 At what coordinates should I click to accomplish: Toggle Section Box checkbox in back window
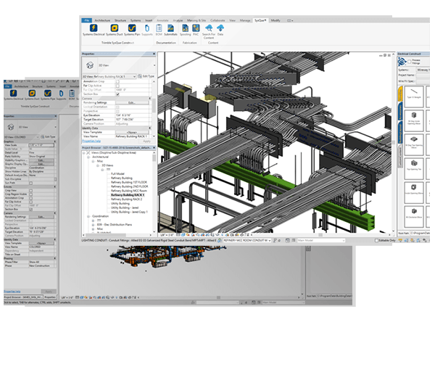click(x=30, y=209)
